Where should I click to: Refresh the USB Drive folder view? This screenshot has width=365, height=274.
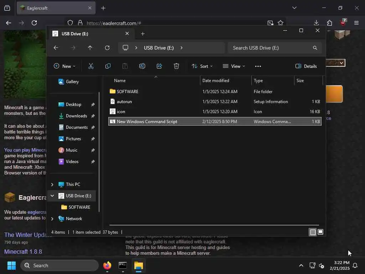point(107,48)
